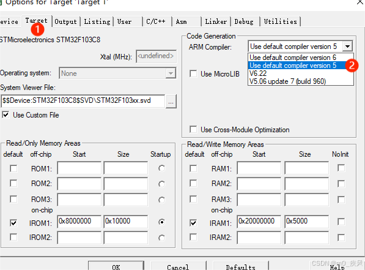Select IROM2 Startup radio button
This screenshot has height=270, width=365.
coord(161,238)
